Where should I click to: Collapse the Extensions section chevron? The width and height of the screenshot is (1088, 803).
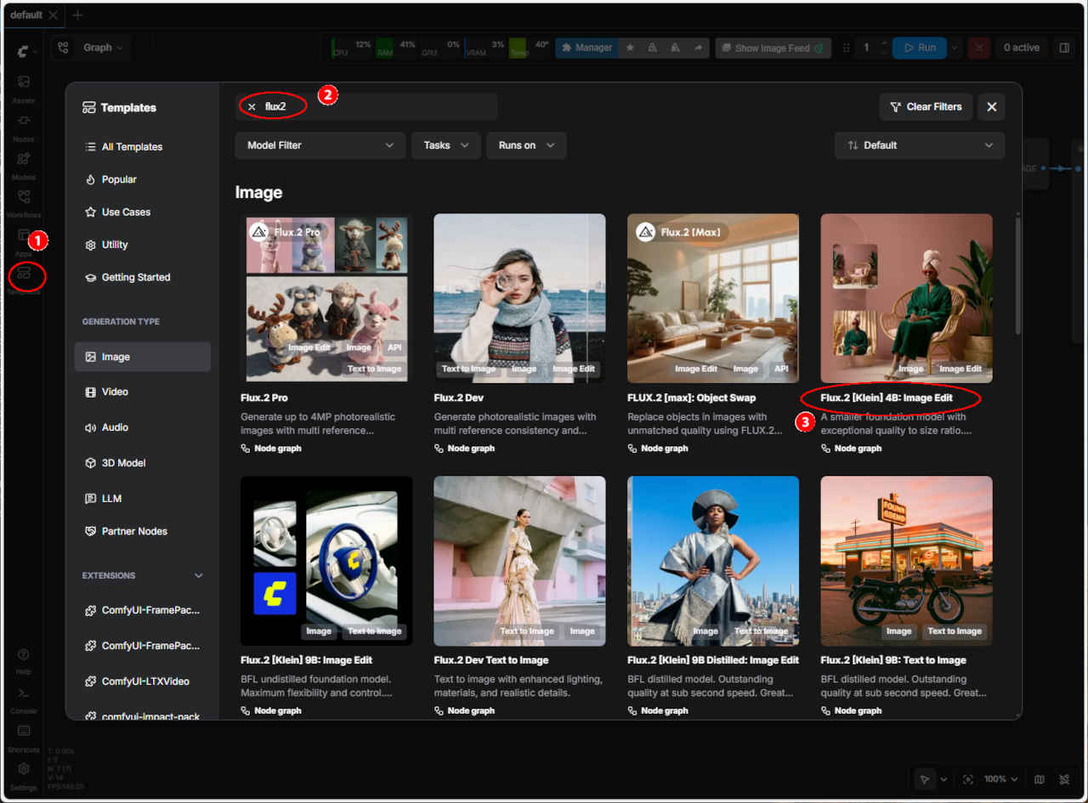199,576
